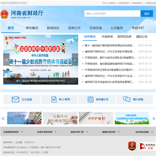This screenshot has width=156, height=156.
Task: Open 单位概况 navigation item
Action: (32, 28)
